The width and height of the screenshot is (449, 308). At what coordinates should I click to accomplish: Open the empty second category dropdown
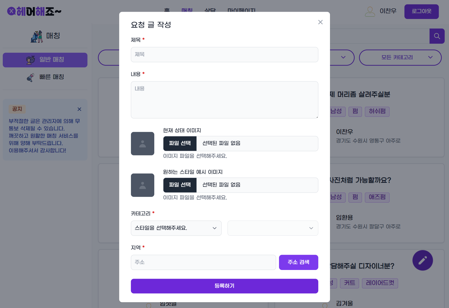272,228
